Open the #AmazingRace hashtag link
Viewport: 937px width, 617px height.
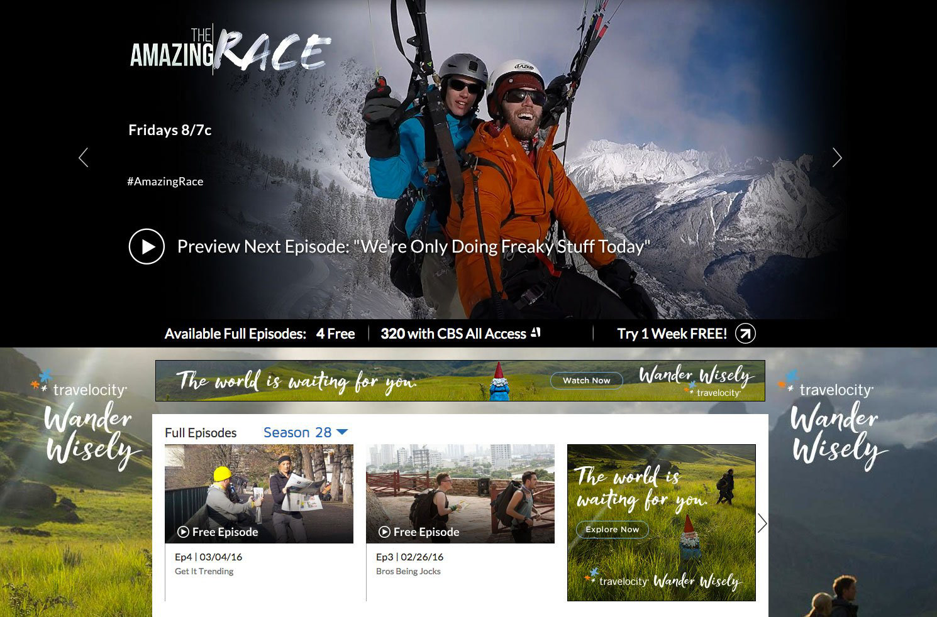point(165,182)
